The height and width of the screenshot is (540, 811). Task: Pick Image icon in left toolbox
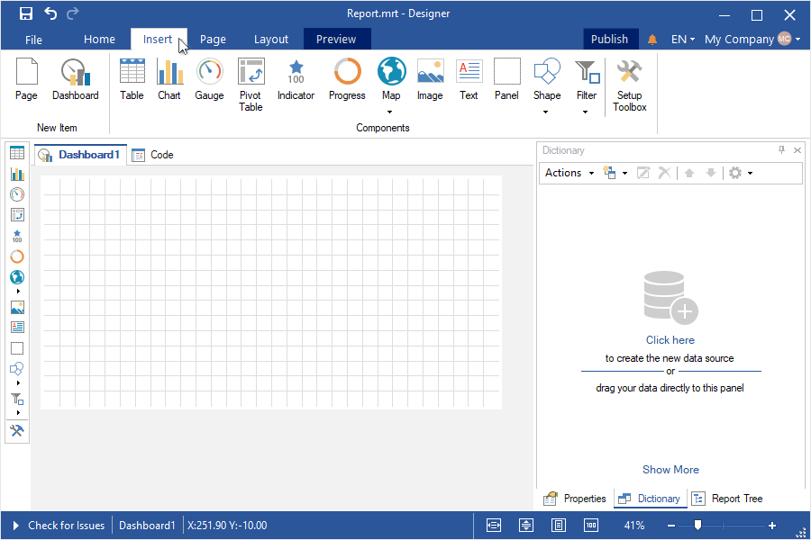pyautogui.click(x=17, y=308)
